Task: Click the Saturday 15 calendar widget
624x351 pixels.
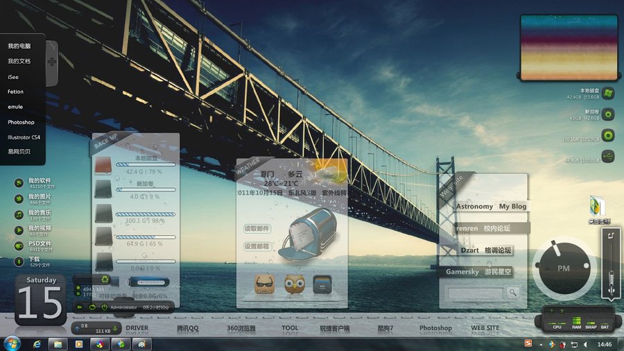Action: tap(41, 300)
